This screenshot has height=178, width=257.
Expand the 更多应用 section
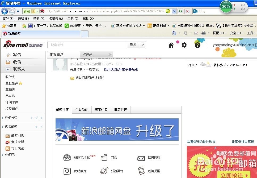point(3,155)
